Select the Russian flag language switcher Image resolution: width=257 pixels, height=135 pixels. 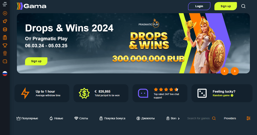click(5, 74)
